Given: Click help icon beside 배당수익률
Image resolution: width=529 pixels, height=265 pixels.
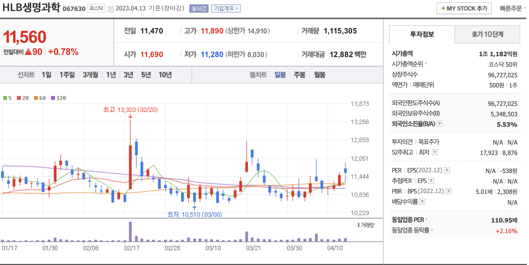Looking at the screenshot, I should pyautogui.click(x=422, y=202).
